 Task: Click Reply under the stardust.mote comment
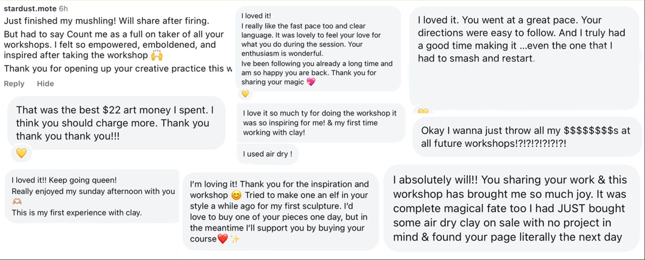coord(14,84)
